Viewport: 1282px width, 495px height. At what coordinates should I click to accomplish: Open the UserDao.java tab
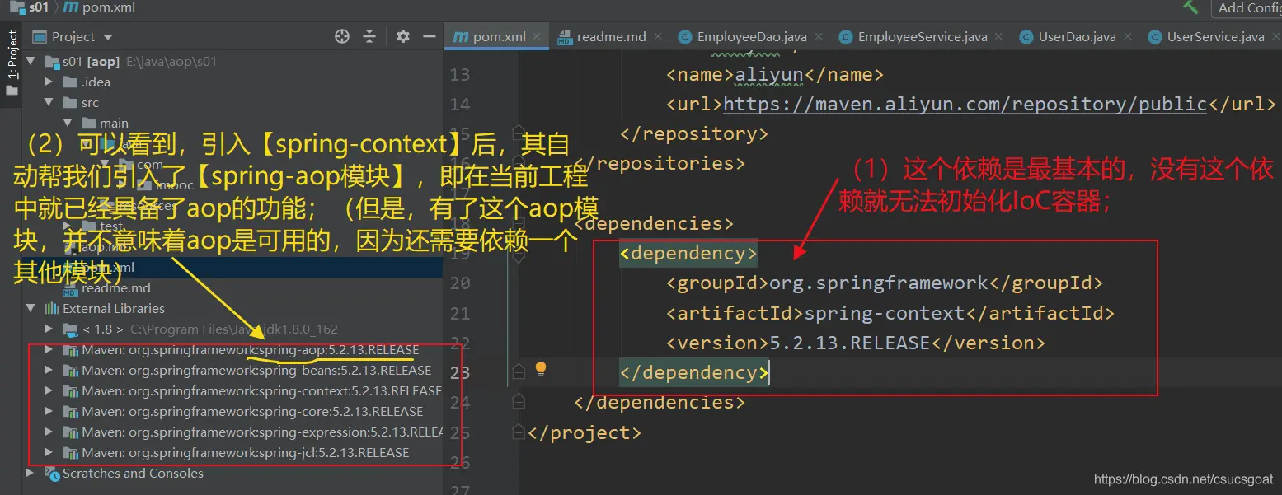[x=1077, y=36]
